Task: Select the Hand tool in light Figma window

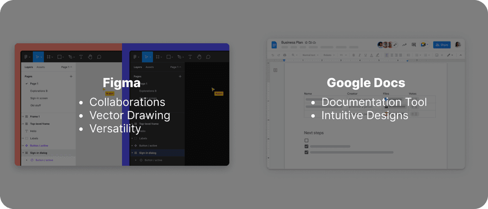Action: click(x=90, y=57)
